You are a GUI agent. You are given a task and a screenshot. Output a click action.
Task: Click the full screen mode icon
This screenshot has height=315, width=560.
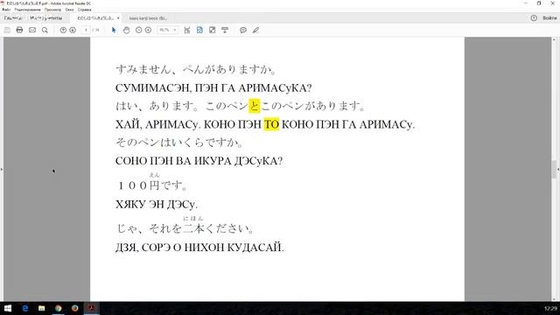(212, 30)
